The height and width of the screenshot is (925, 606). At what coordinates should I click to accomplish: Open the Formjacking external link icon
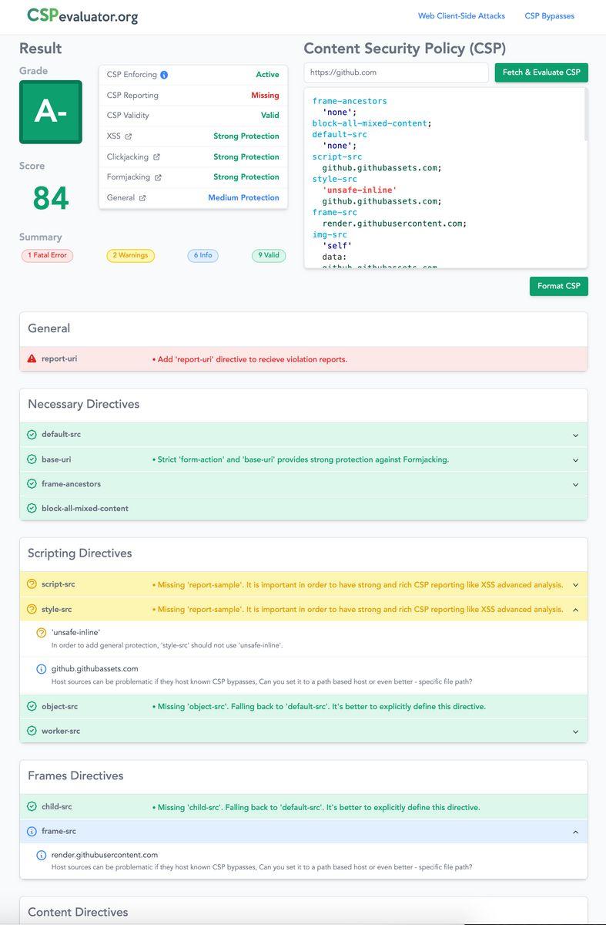point(158,177)
